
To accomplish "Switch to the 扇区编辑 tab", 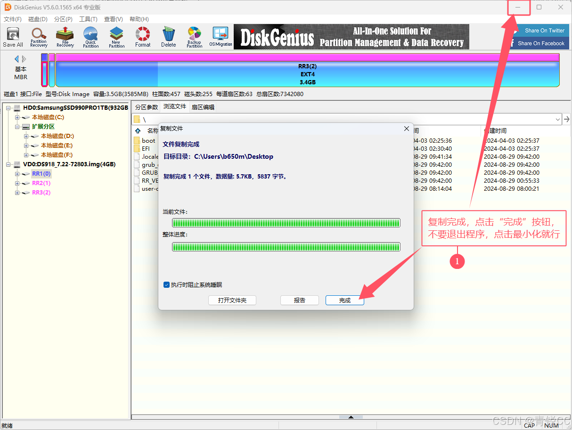I will tap(203, 107).
